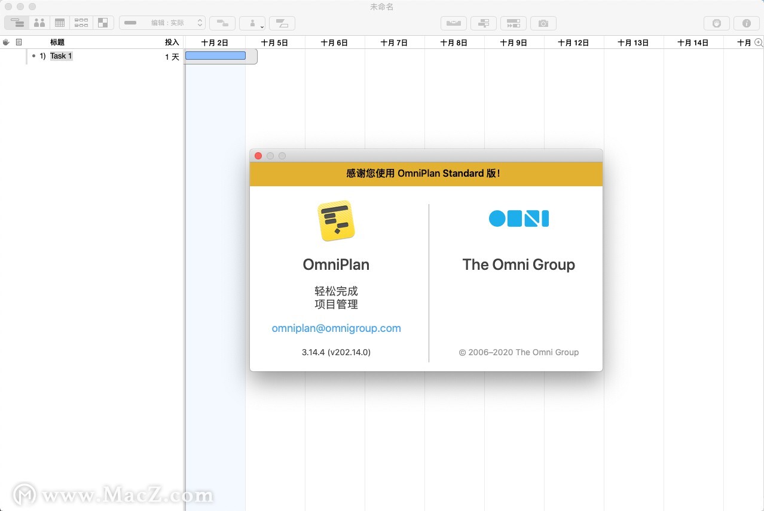Viewport: 764px width, 511px height.
Task: Click the Gantt zoom magnifier icon
Action: pos(759,42)
